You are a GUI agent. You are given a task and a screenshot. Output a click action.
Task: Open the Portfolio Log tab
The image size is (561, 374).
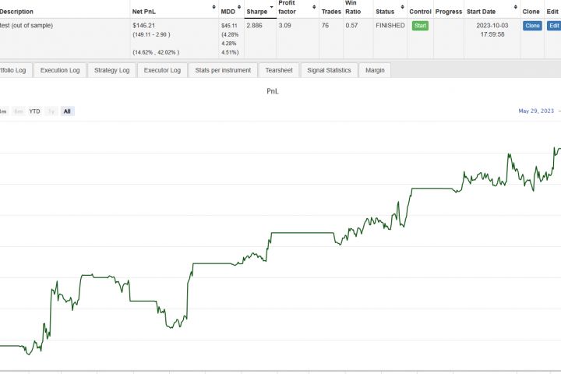[x=15, y=70]
